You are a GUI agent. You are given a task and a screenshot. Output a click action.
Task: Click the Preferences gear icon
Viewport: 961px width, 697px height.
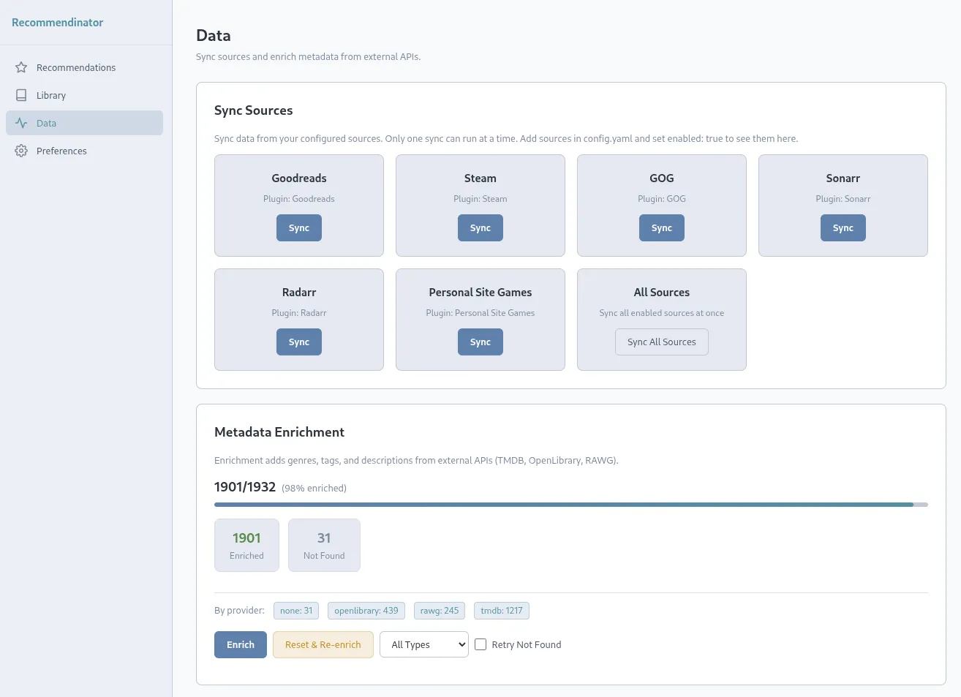[x=21, y=151]
